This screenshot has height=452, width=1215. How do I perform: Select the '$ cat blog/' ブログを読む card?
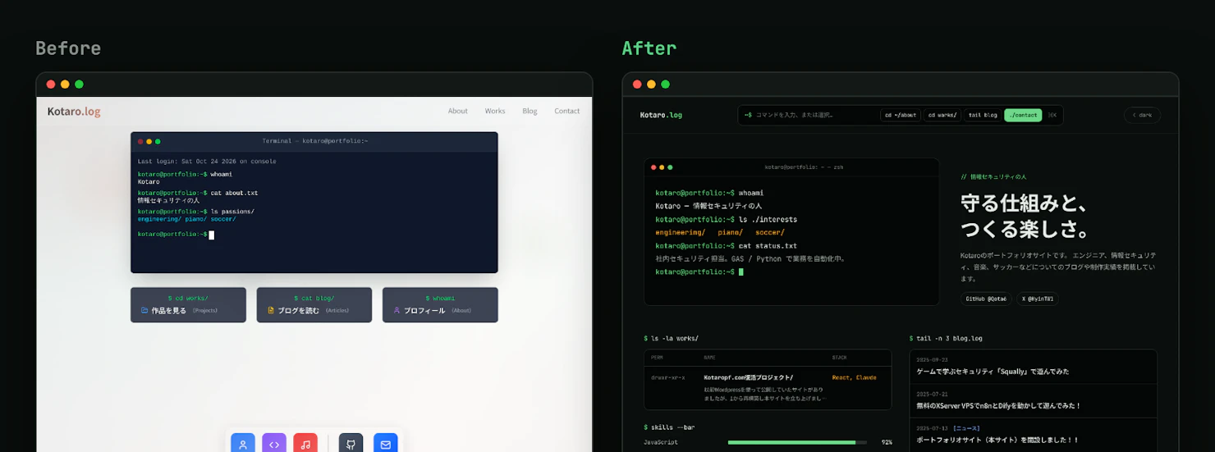coord(314,304)
